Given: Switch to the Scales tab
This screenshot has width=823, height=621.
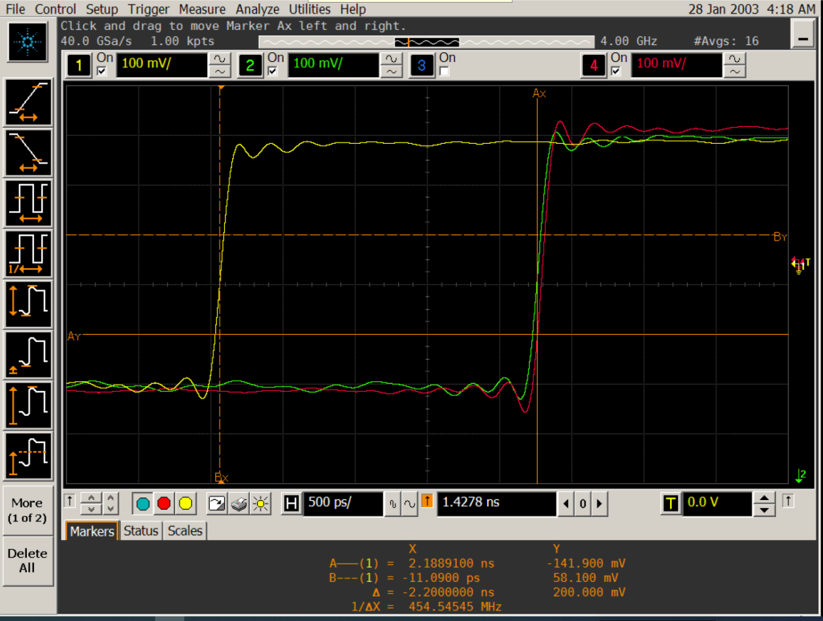Looking at the screenshot, I should click(x=185, y=531).
